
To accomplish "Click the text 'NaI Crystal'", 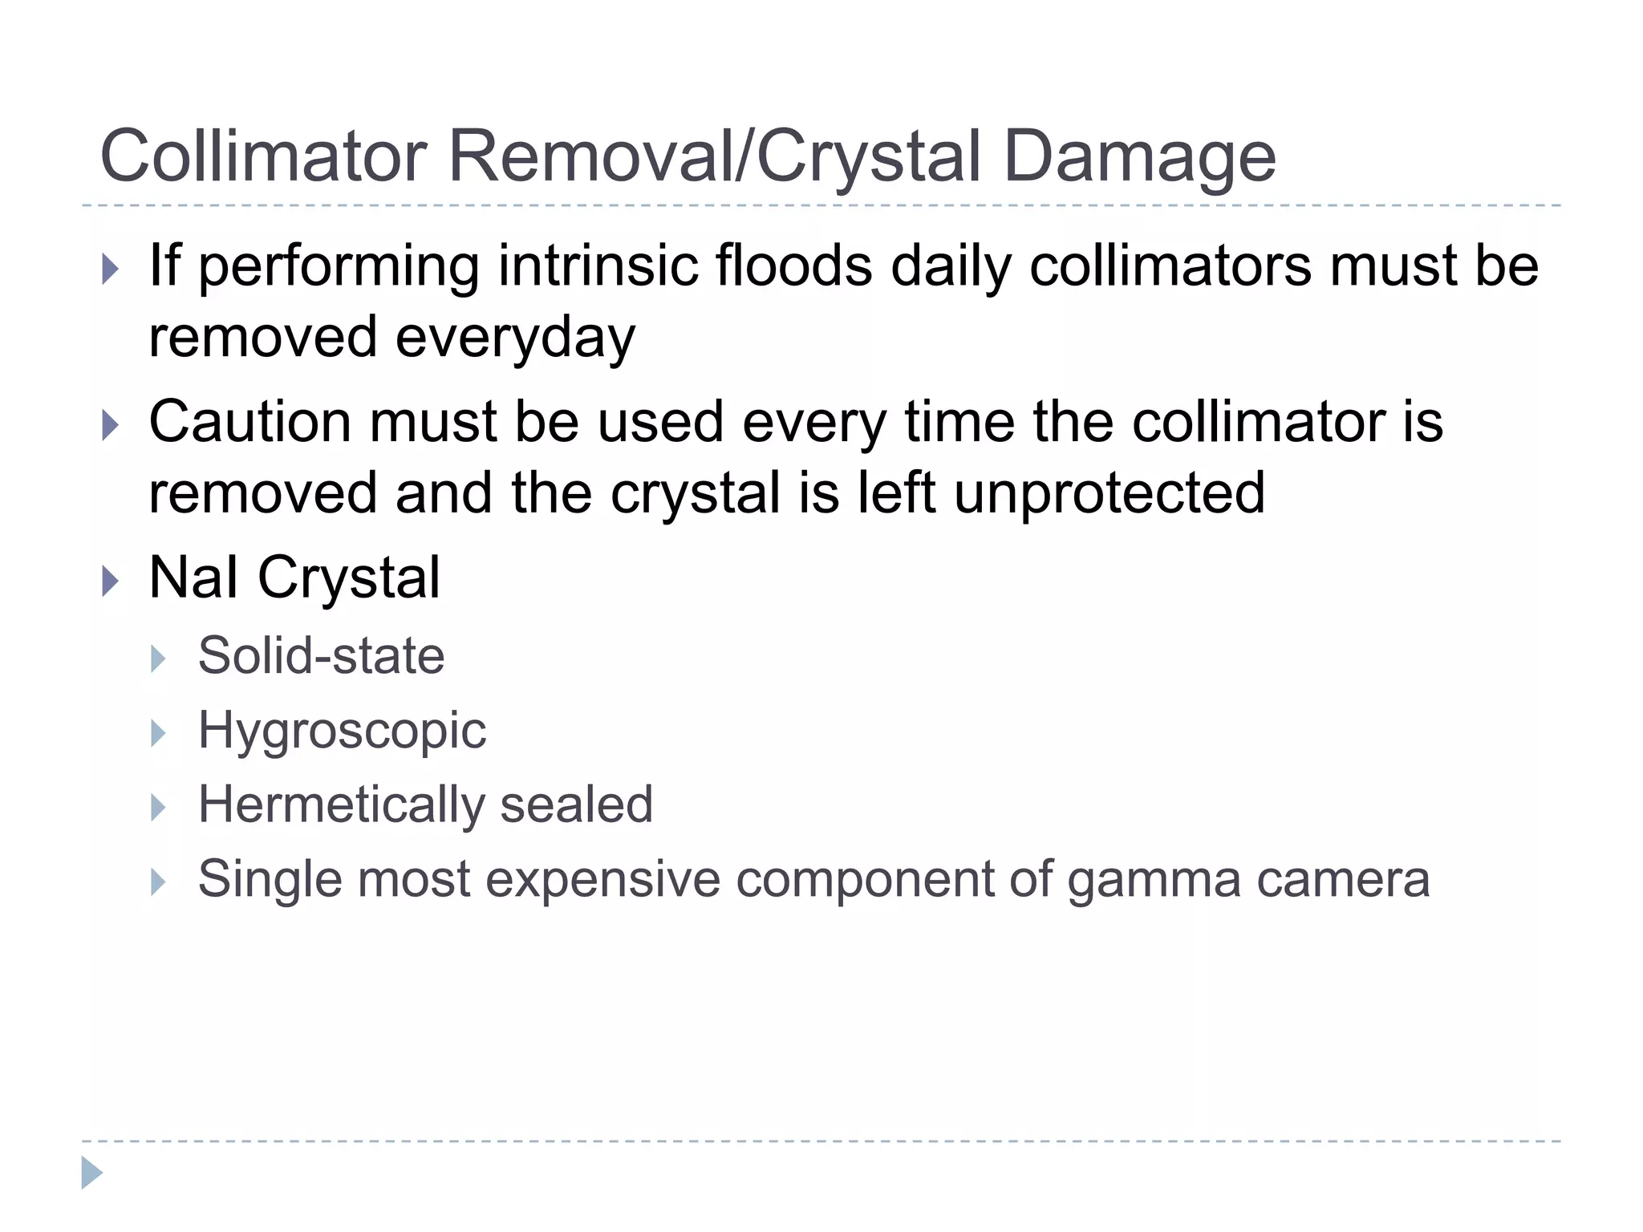I will [x=294, y=577].
